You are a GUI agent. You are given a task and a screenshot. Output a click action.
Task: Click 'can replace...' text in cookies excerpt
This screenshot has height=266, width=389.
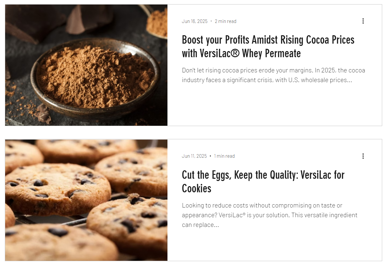(200, 225)
